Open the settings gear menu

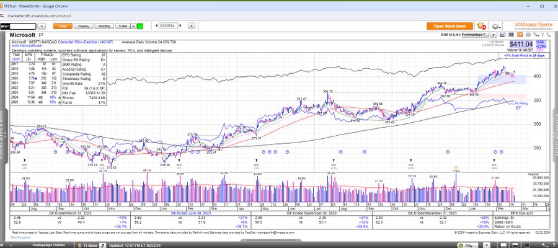click(497, 27)
